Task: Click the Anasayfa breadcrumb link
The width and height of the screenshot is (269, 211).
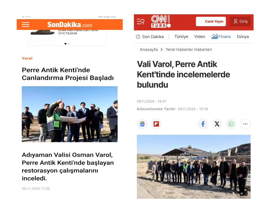Action: click(148, 49)
